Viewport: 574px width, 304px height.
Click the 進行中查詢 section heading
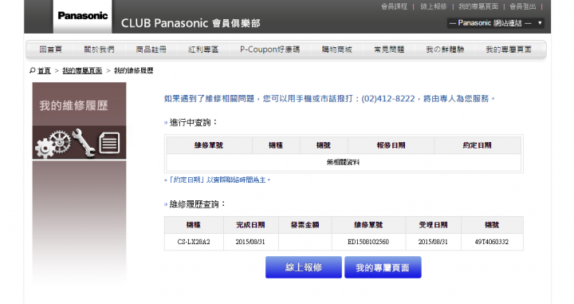[x=193, y=123]
